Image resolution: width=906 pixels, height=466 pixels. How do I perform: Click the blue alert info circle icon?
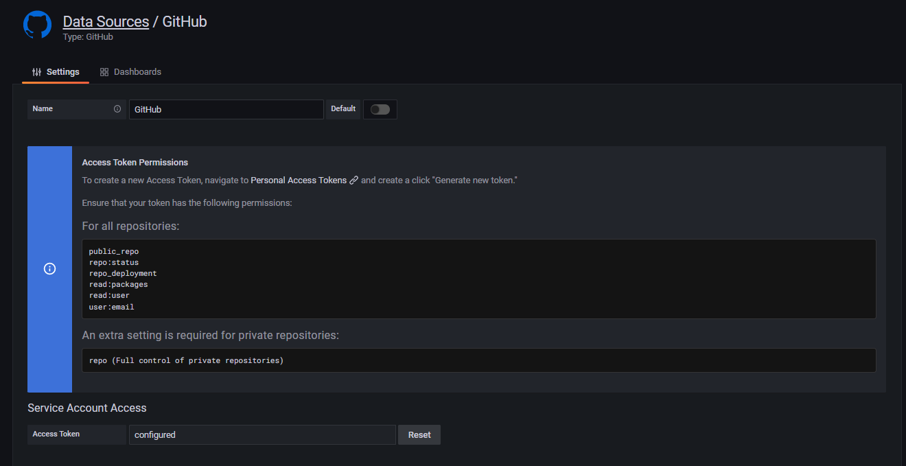click(49, 269)
